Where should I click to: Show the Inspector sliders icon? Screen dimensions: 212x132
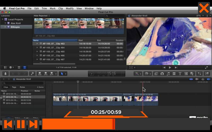tap(200, 74)
